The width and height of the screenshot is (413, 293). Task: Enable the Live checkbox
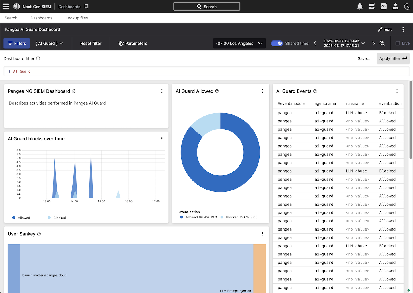[x=398, y=43]
